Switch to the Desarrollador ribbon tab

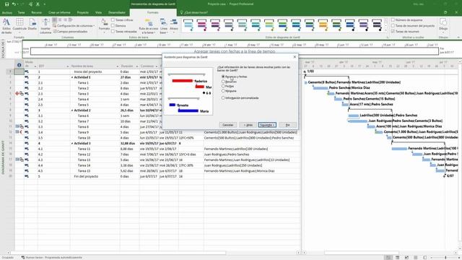(x=117, y=13)
